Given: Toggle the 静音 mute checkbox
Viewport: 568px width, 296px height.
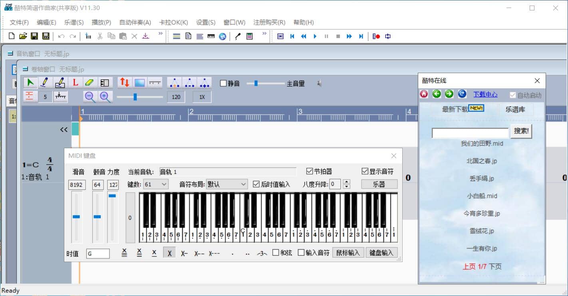Looking at the screenshot, I should [224, 83].
